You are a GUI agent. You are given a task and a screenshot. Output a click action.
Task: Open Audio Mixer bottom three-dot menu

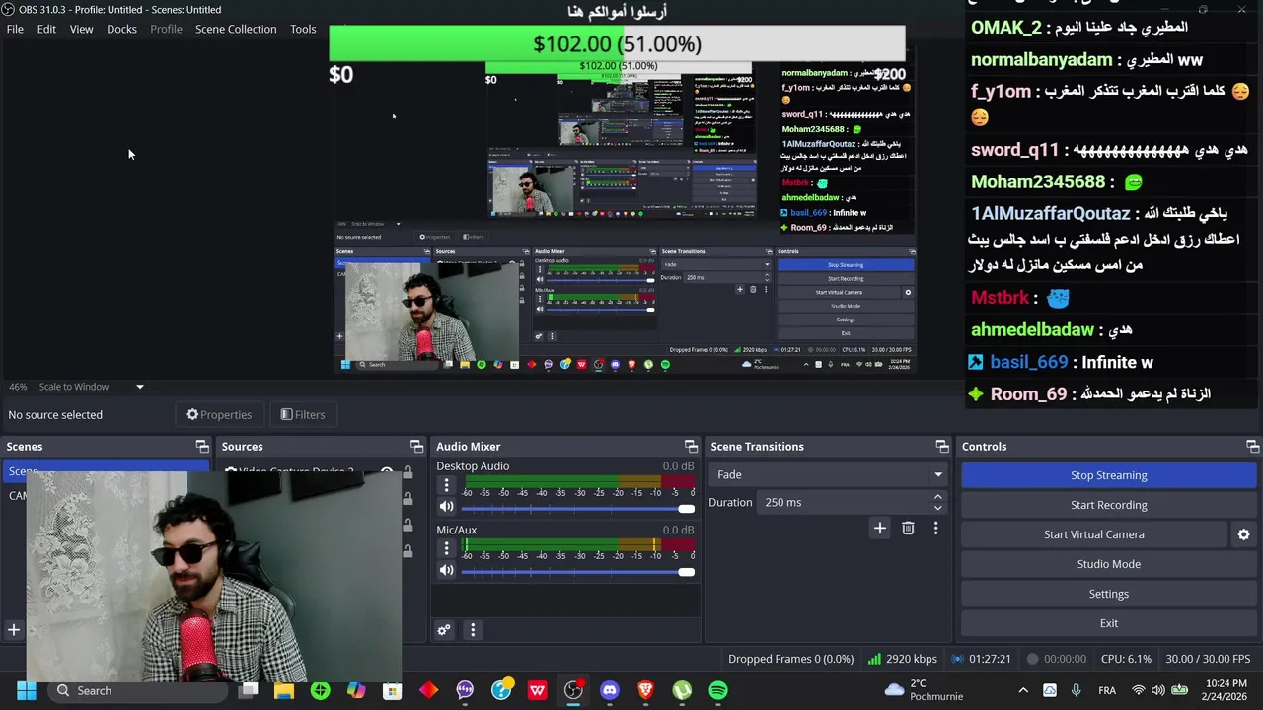[473, 630]
